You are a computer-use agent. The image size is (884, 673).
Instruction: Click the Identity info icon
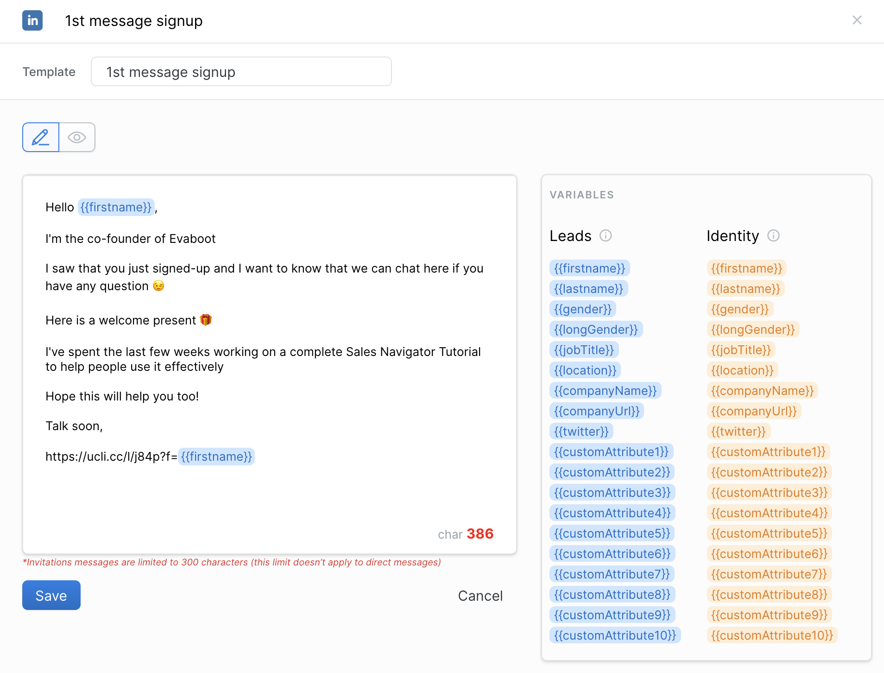click(x=773, y=236)
